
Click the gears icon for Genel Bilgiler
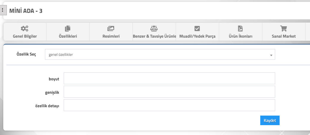click(x=25, y=29)
